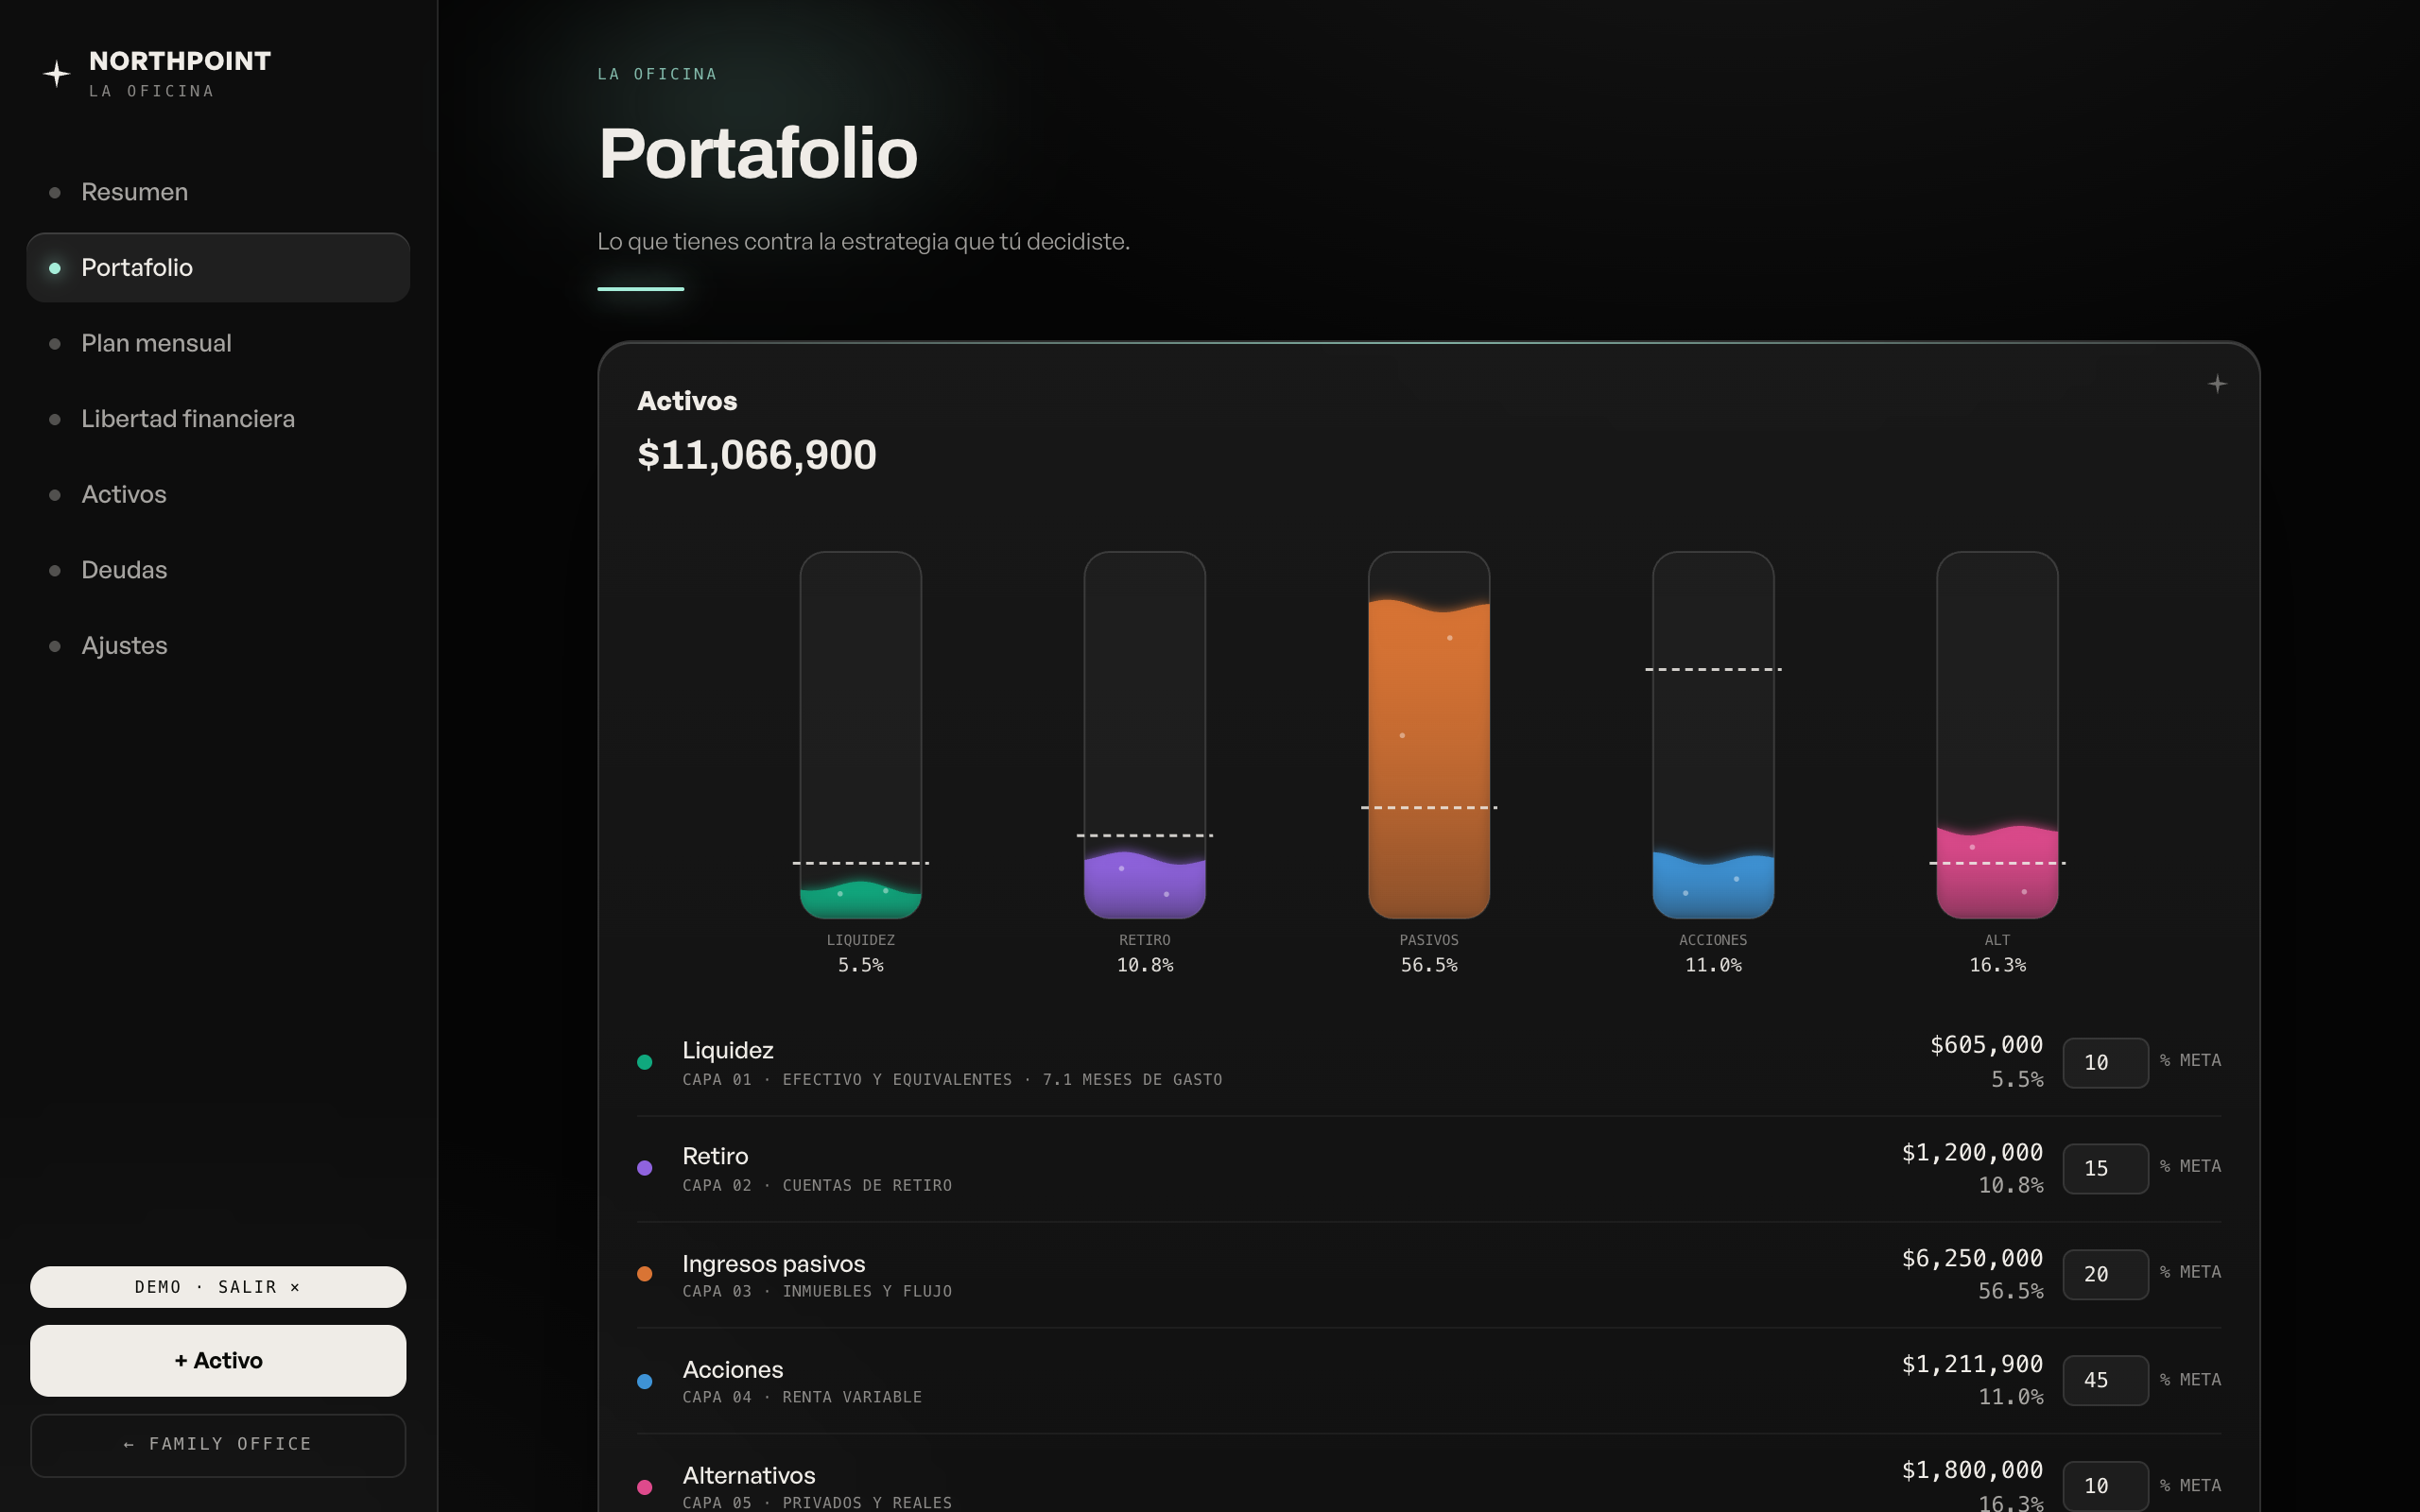The width and height of the screenshot is (2420, 1512).
Task: Edit Ingresos pasivos meta percentage field
Action: 2105,1275
